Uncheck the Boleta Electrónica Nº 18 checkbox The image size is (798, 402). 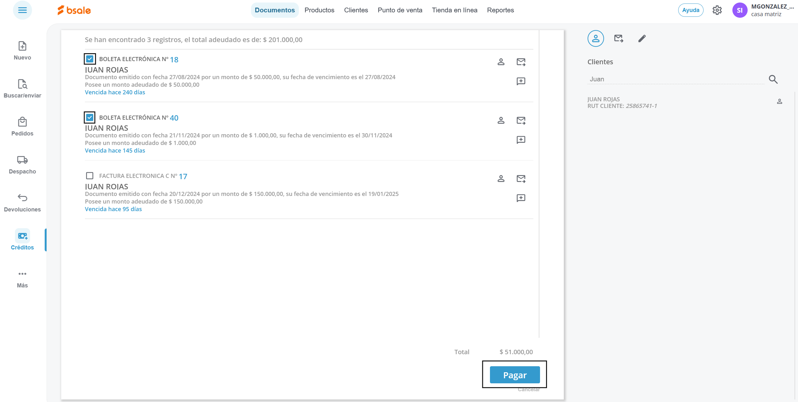pyautogui.click(x=90, y=59)
